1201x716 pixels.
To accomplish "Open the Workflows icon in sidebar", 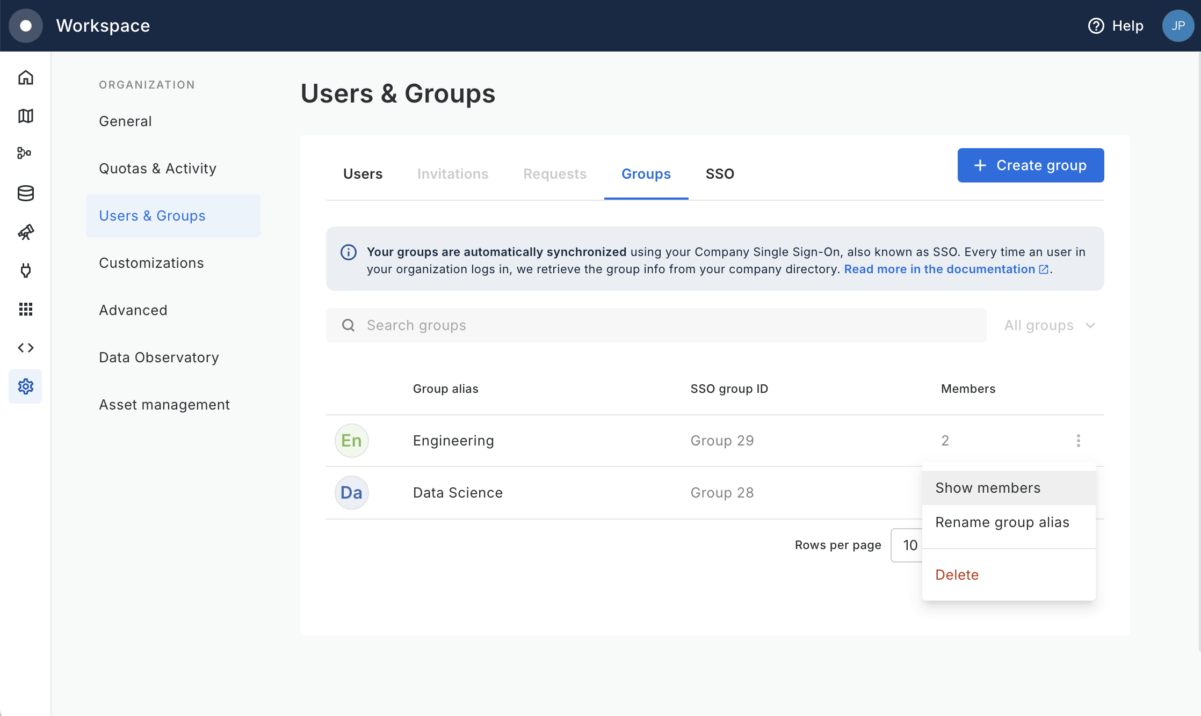I will pos(25,154).
